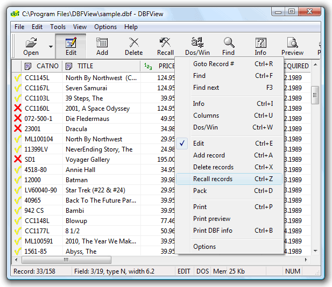Click the Dos/Win toolbar icon
This screenshot has width=332, height=287.
(x=197, y=43)
